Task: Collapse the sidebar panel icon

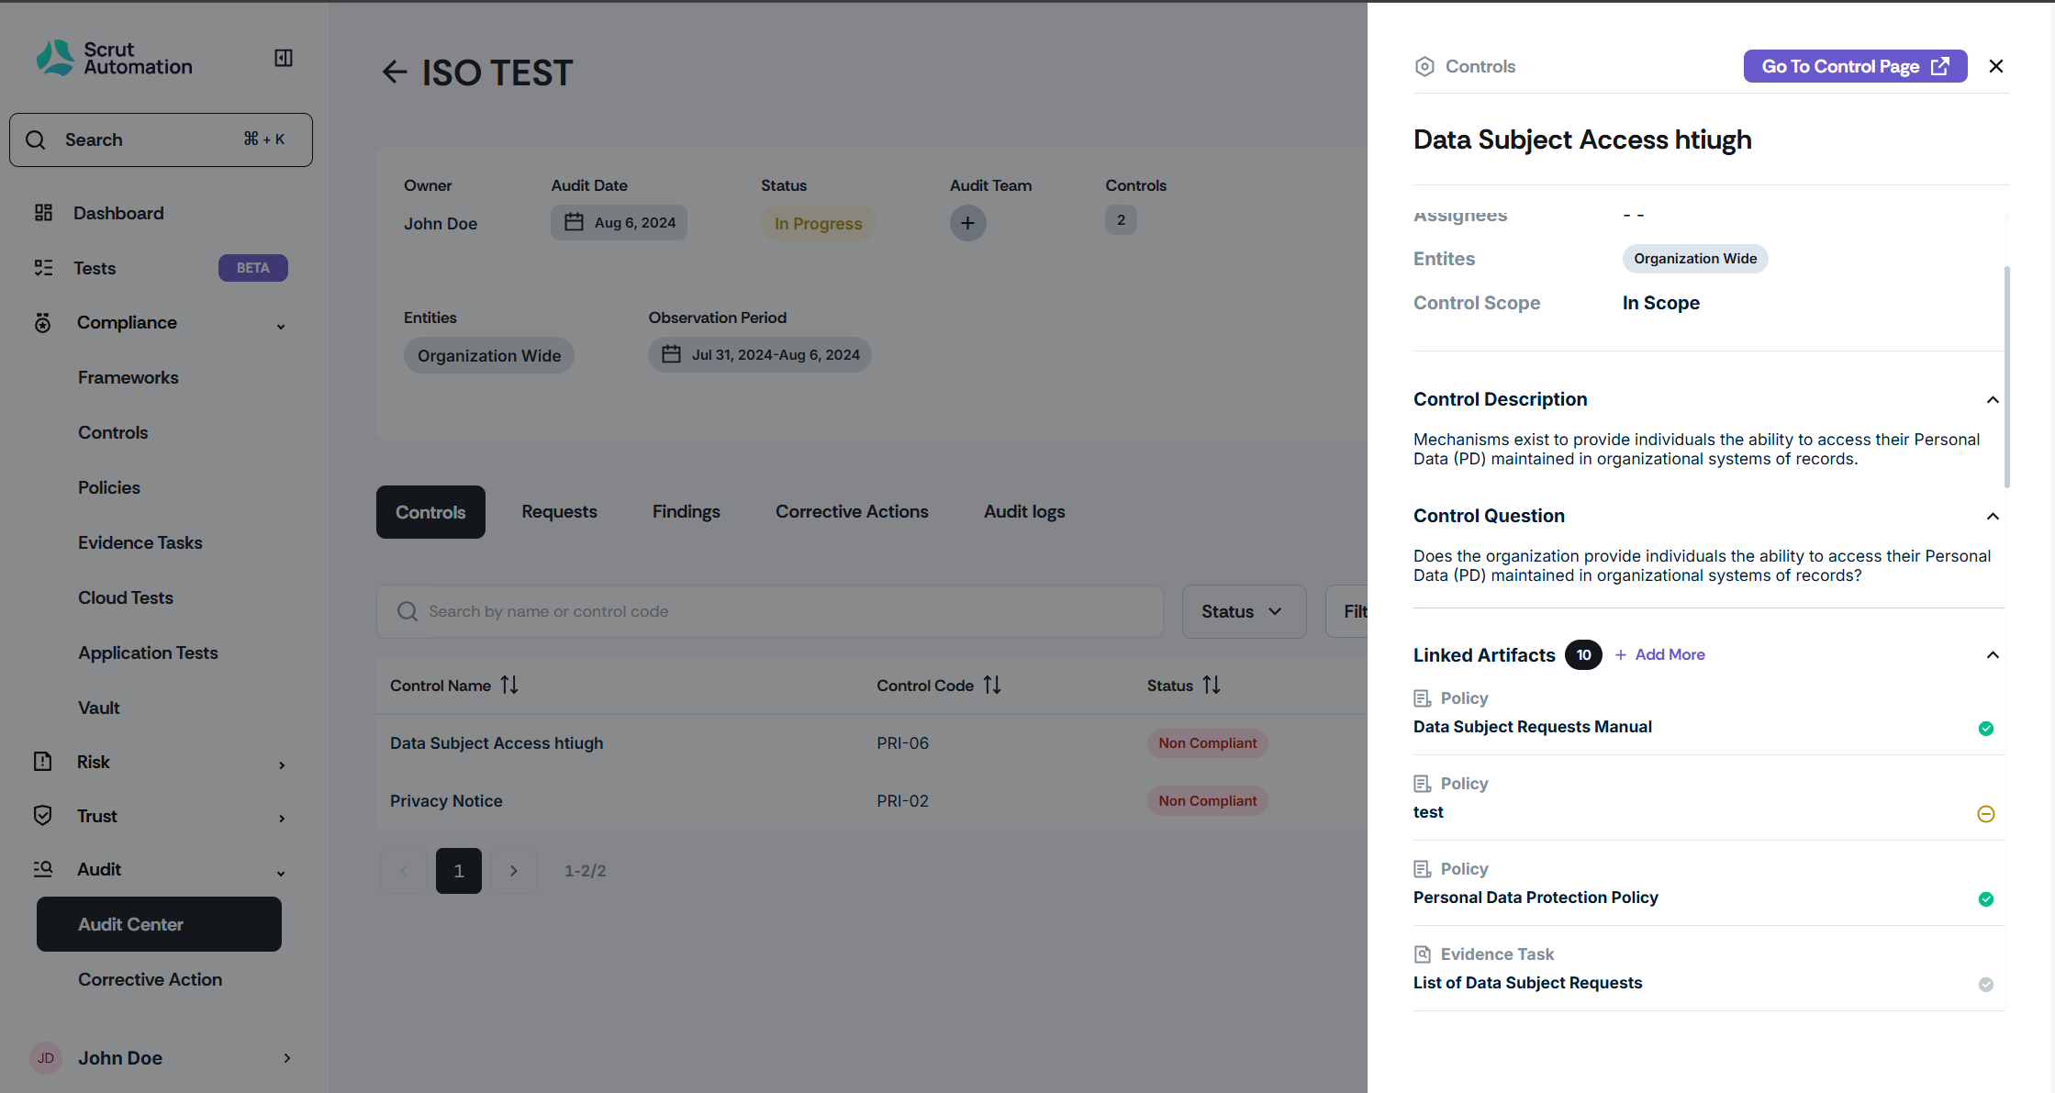Action: pyautogui.click(x=284, y=58)
